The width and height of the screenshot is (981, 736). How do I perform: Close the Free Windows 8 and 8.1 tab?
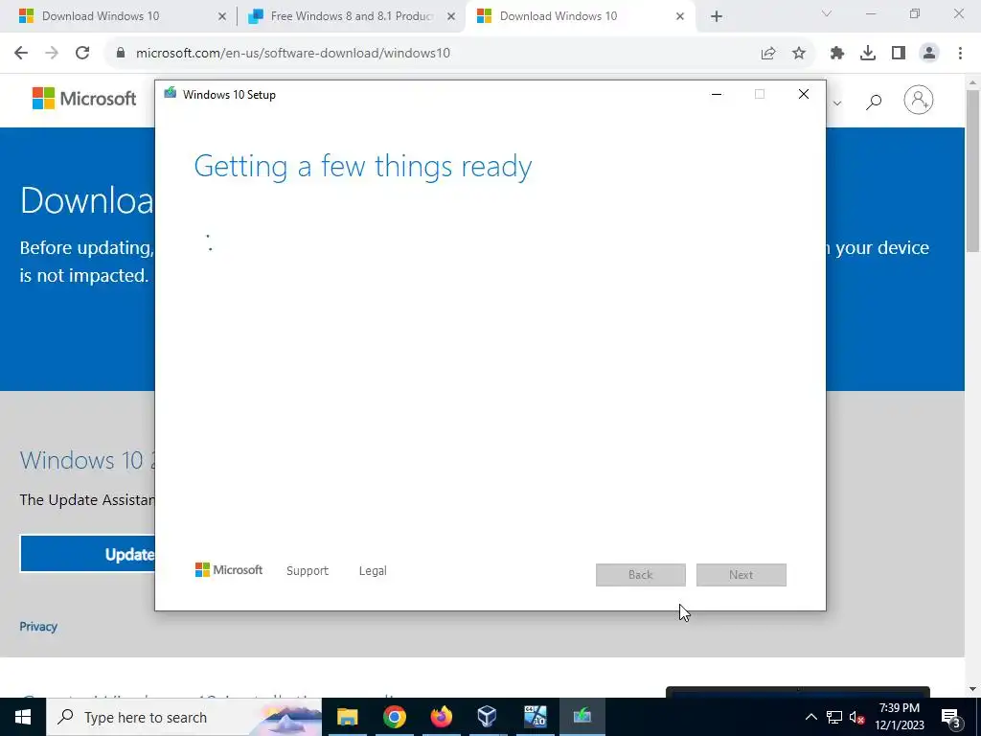451,16
